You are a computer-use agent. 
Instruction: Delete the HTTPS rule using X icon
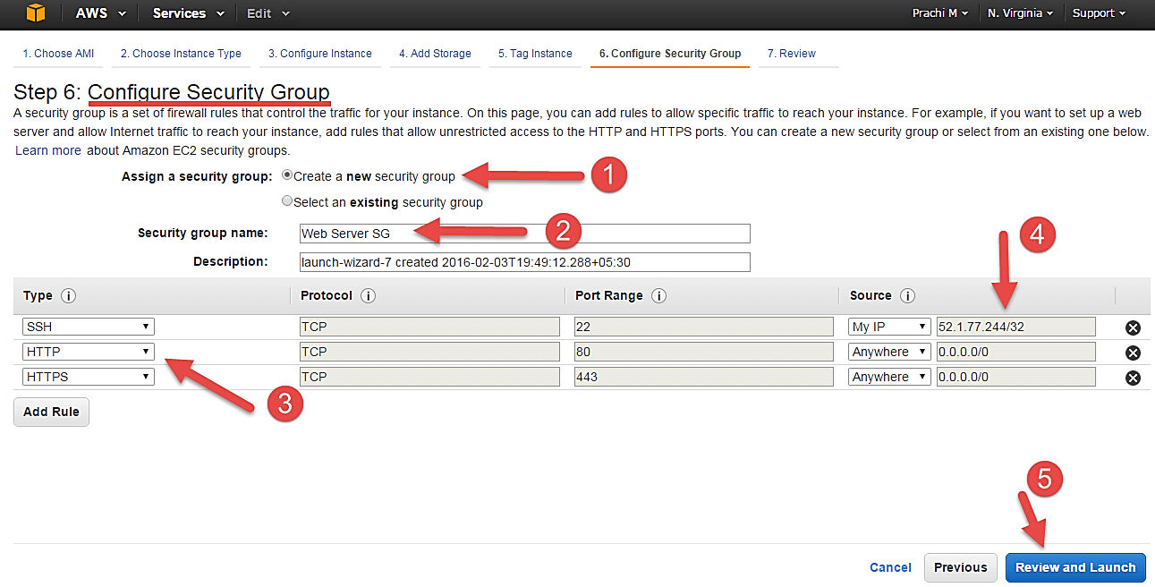[x=1133, y=378]
